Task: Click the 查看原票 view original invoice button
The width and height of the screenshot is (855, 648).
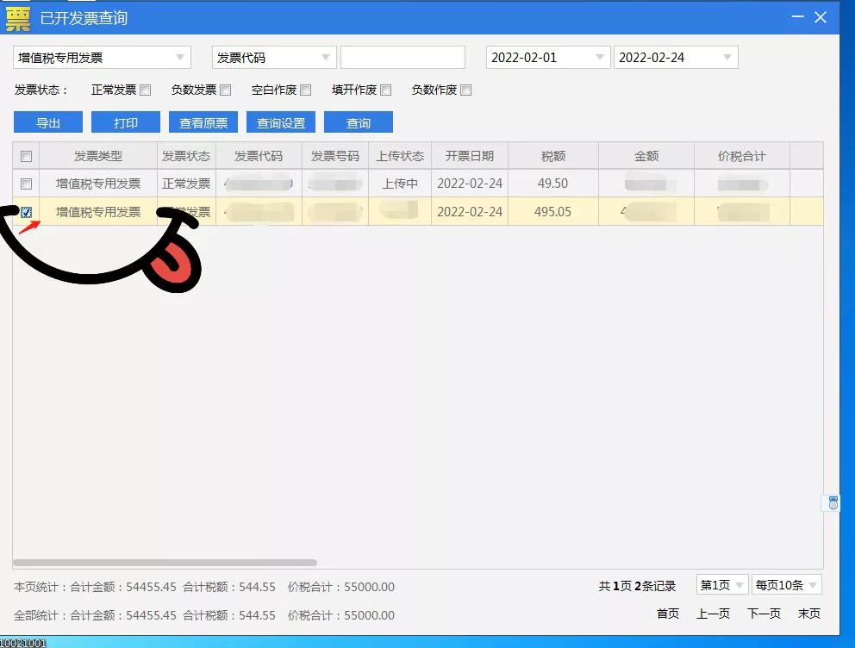Action: coord(203,121)
